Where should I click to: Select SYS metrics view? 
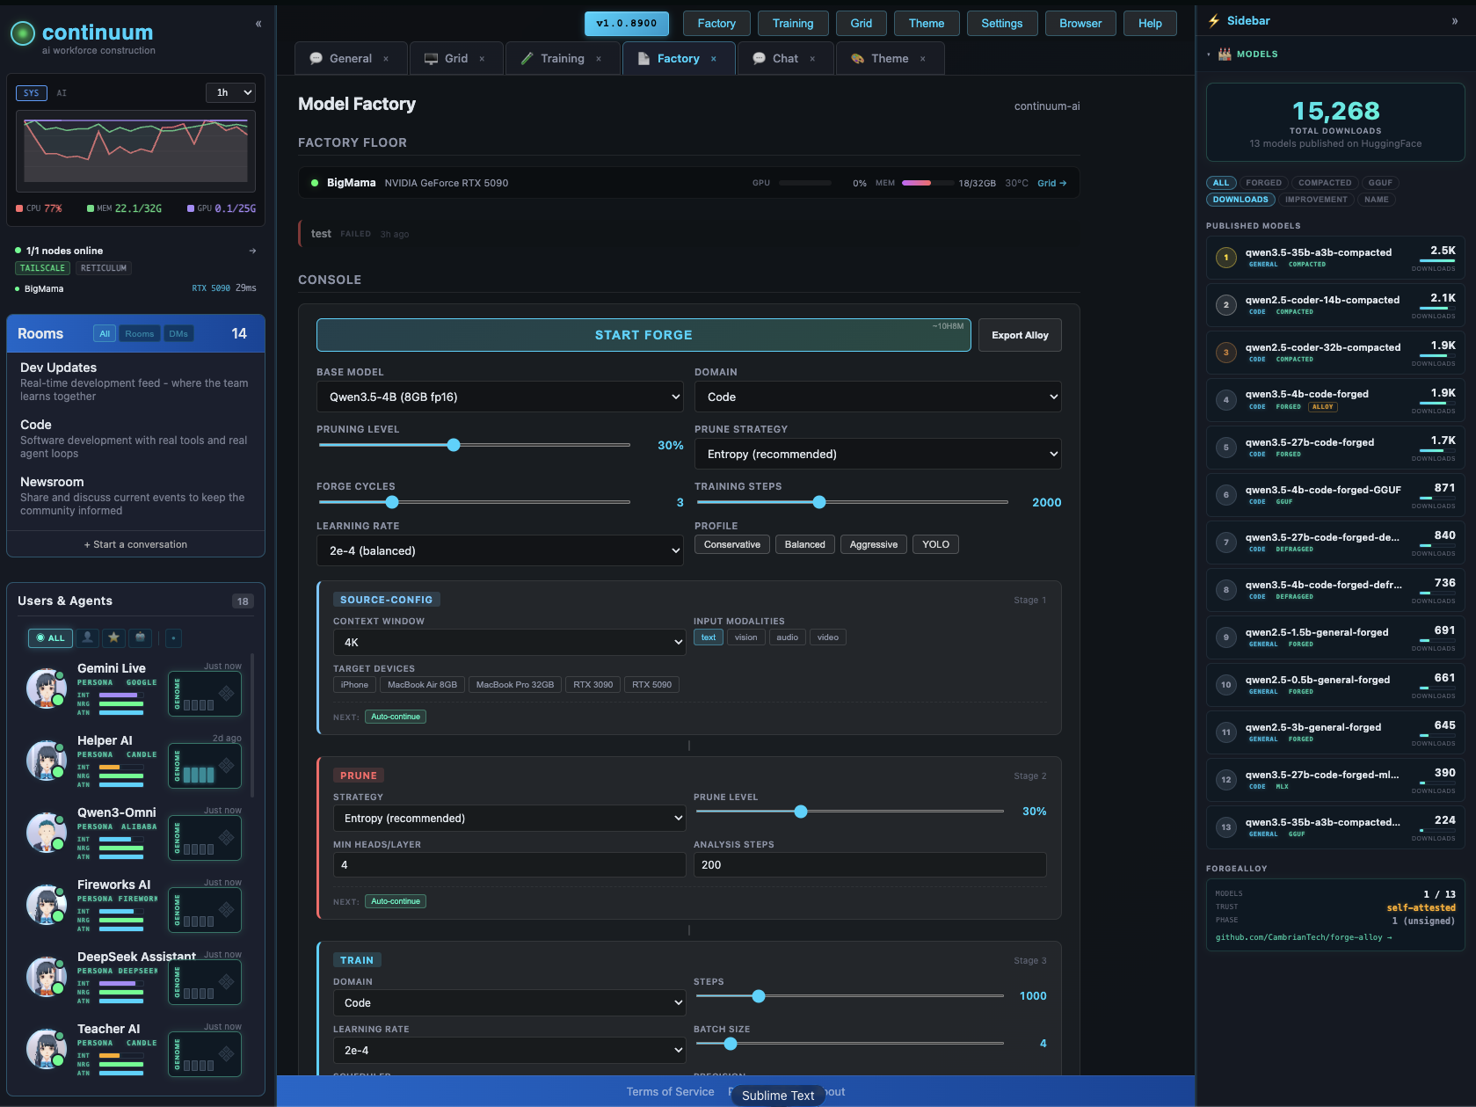[32, 92]
